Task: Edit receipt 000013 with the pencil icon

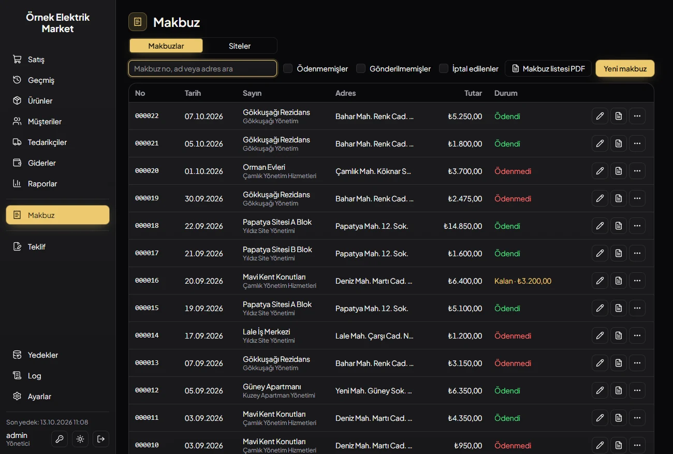Action: (x=600, y=363)
